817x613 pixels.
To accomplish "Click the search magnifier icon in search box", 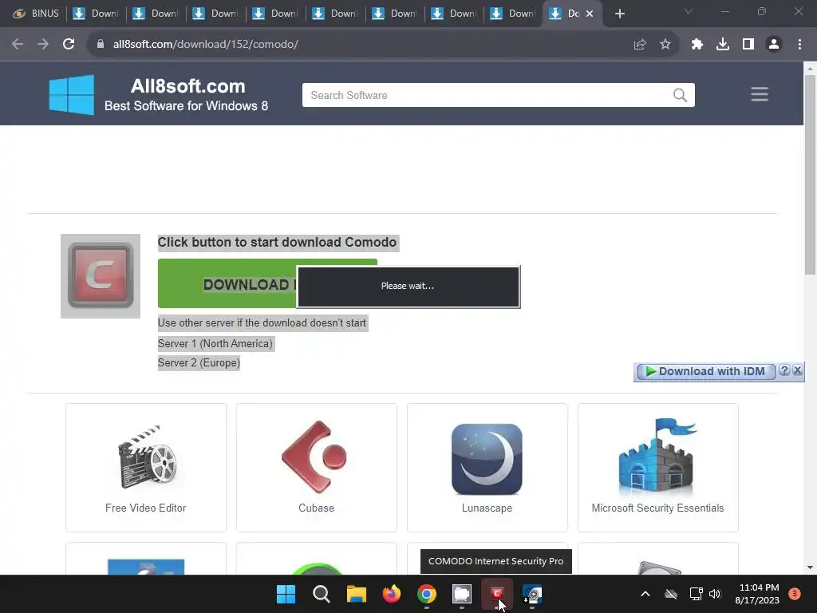I will 680,95.
